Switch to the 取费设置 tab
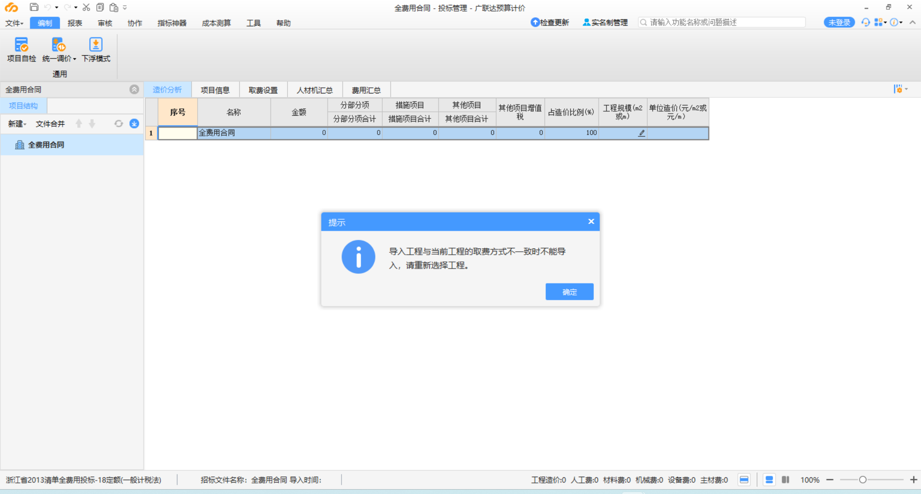This screenshot has width=921, height=494. (x=263, y=90)
